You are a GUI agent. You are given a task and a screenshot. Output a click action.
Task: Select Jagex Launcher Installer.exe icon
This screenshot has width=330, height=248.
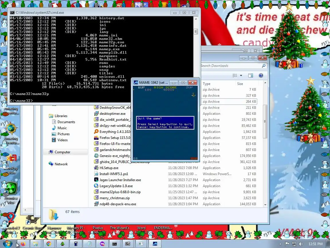coord(96,180)
